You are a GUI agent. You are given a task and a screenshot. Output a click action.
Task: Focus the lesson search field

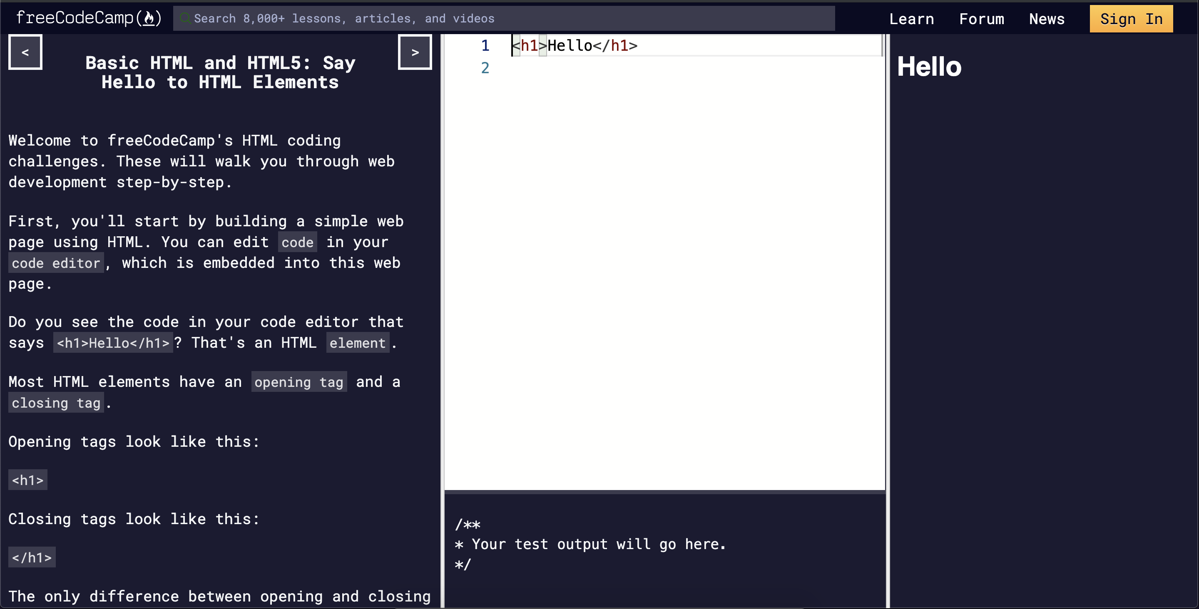pos(504,18)
